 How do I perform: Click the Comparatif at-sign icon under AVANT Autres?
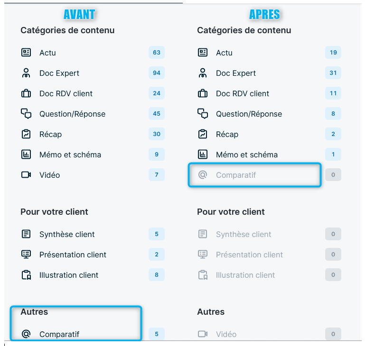click(26, 334)
